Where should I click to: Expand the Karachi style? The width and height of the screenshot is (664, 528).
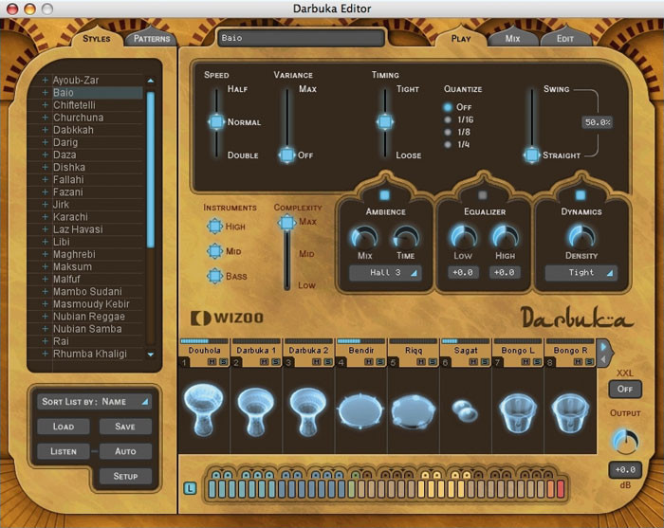click(45, 217)
